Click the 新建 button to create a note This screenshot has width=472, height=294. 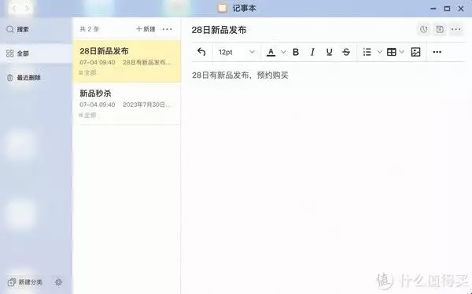(x=146, y=29)
